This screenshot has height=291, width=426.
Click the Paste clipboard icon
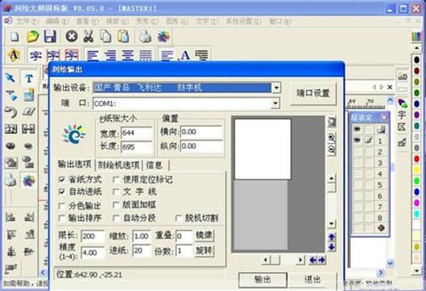coord(123,36)
